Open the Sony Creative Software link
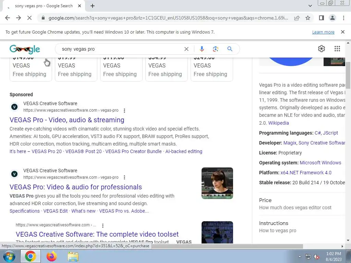The width and height of the screenshot is (351, 263). pyautogui.click(x=322, y=143)
